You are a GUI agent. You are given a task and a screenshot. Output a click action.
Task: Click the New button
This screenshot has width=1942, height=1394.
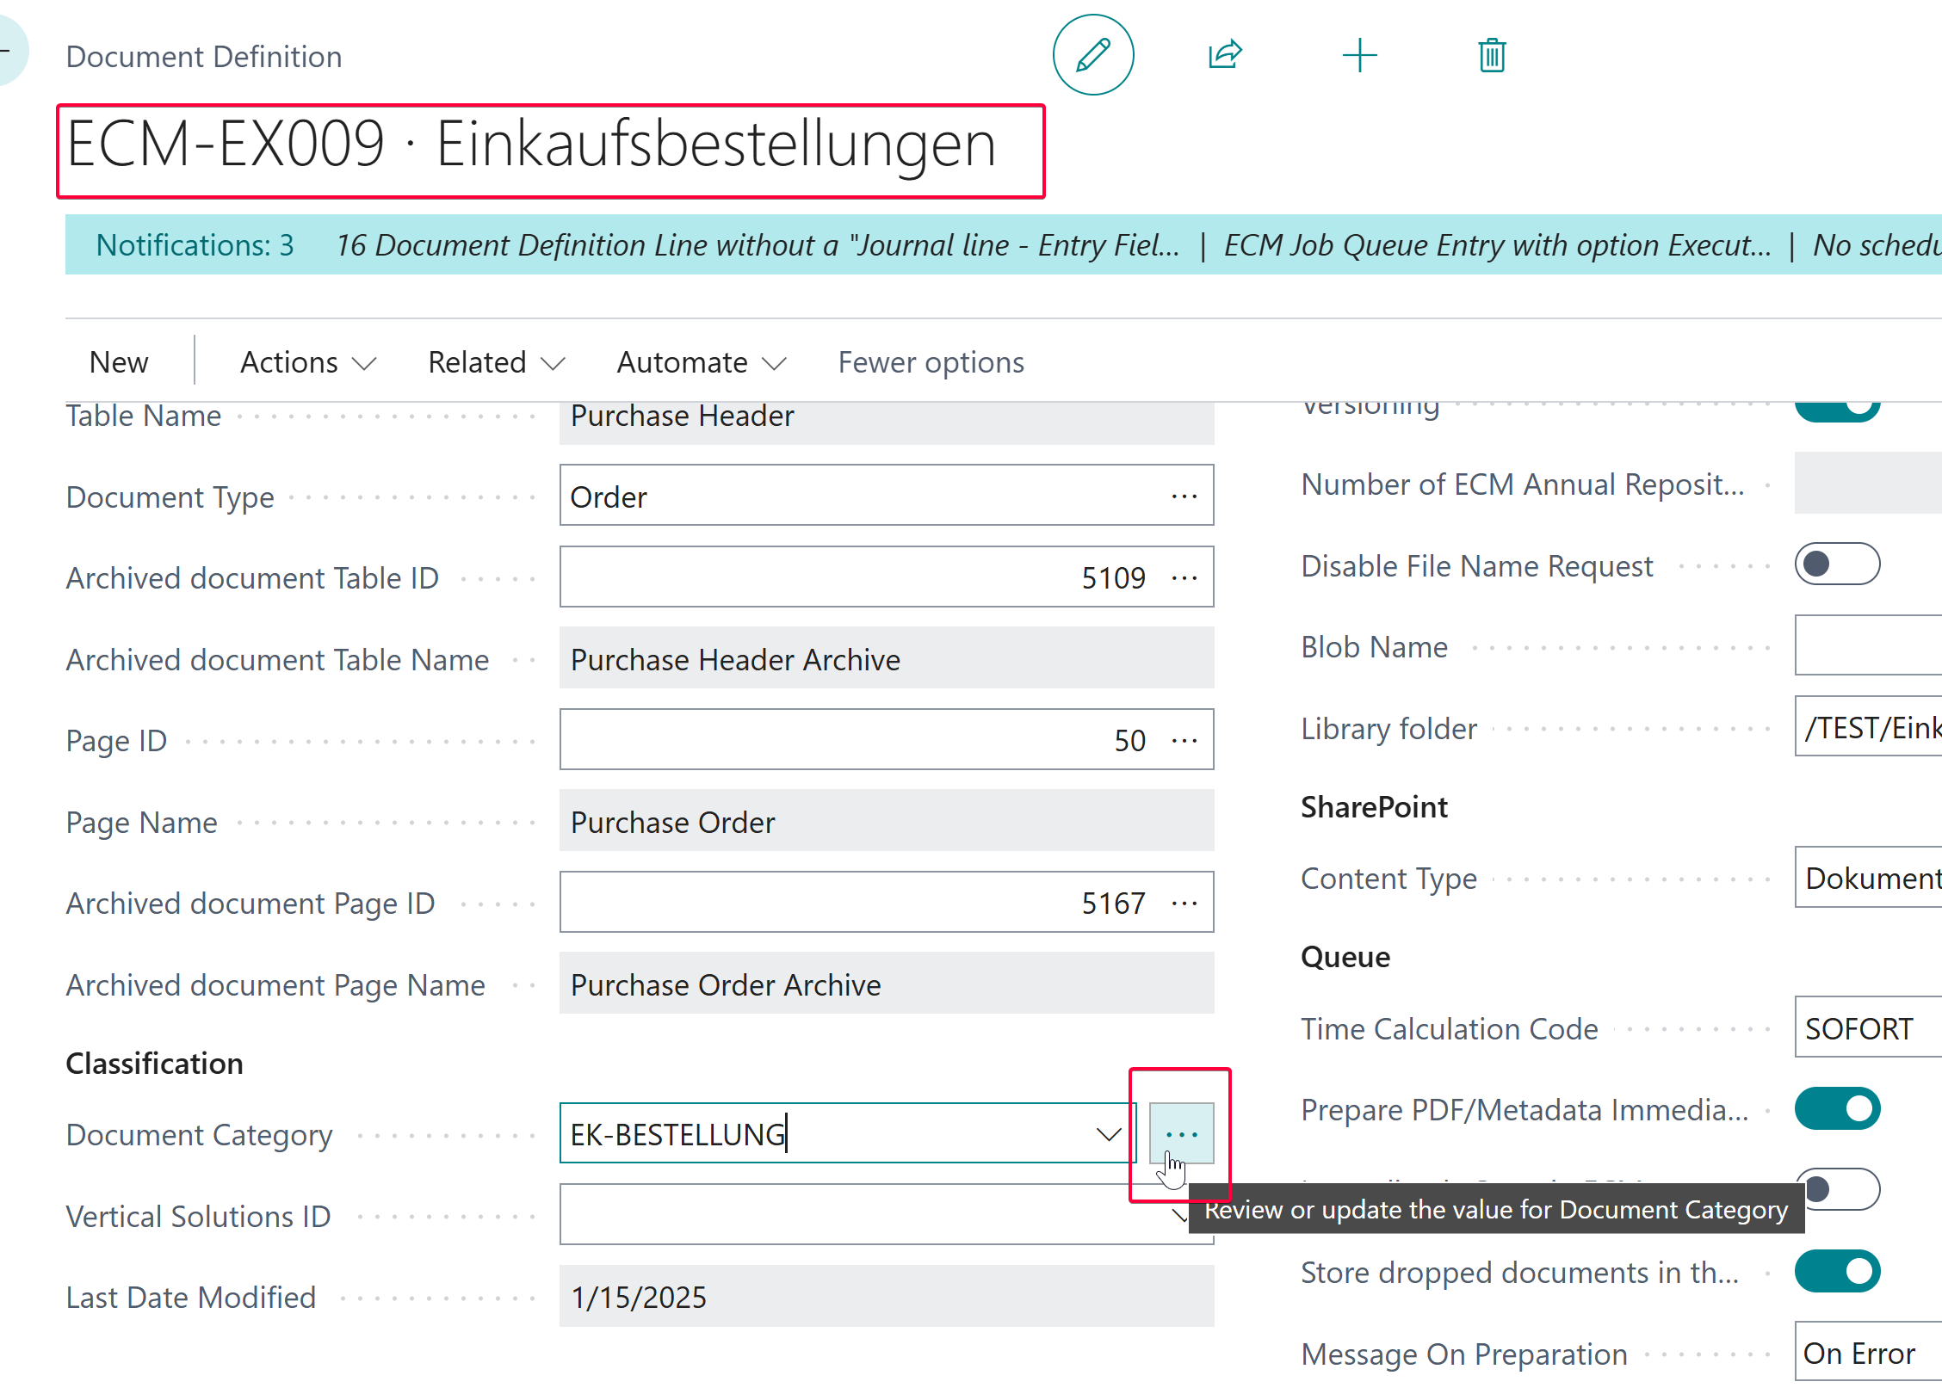119,362
